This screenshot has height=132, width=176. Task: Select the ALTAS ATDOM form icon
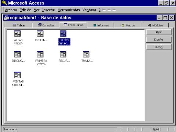(x=17, y=33)
